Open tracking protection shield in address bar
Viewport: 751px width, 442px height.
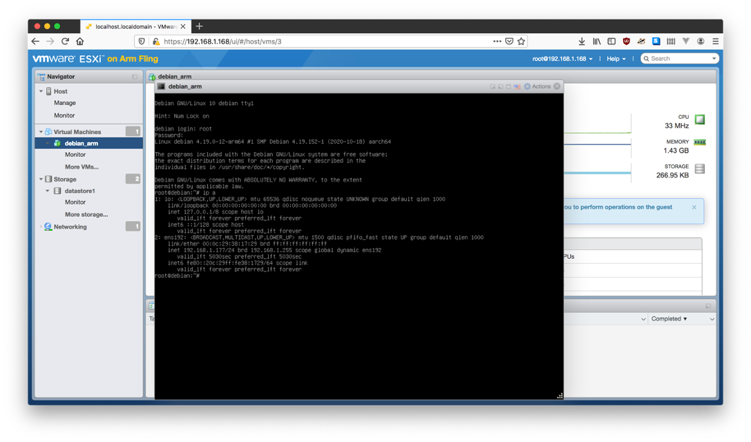pyautogui.click(x=142, y=41)
